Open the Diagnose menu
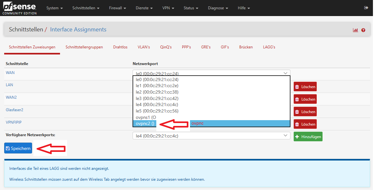Image resolution: width=380 pixels, height=190 pixels. (x=218, y=8)
